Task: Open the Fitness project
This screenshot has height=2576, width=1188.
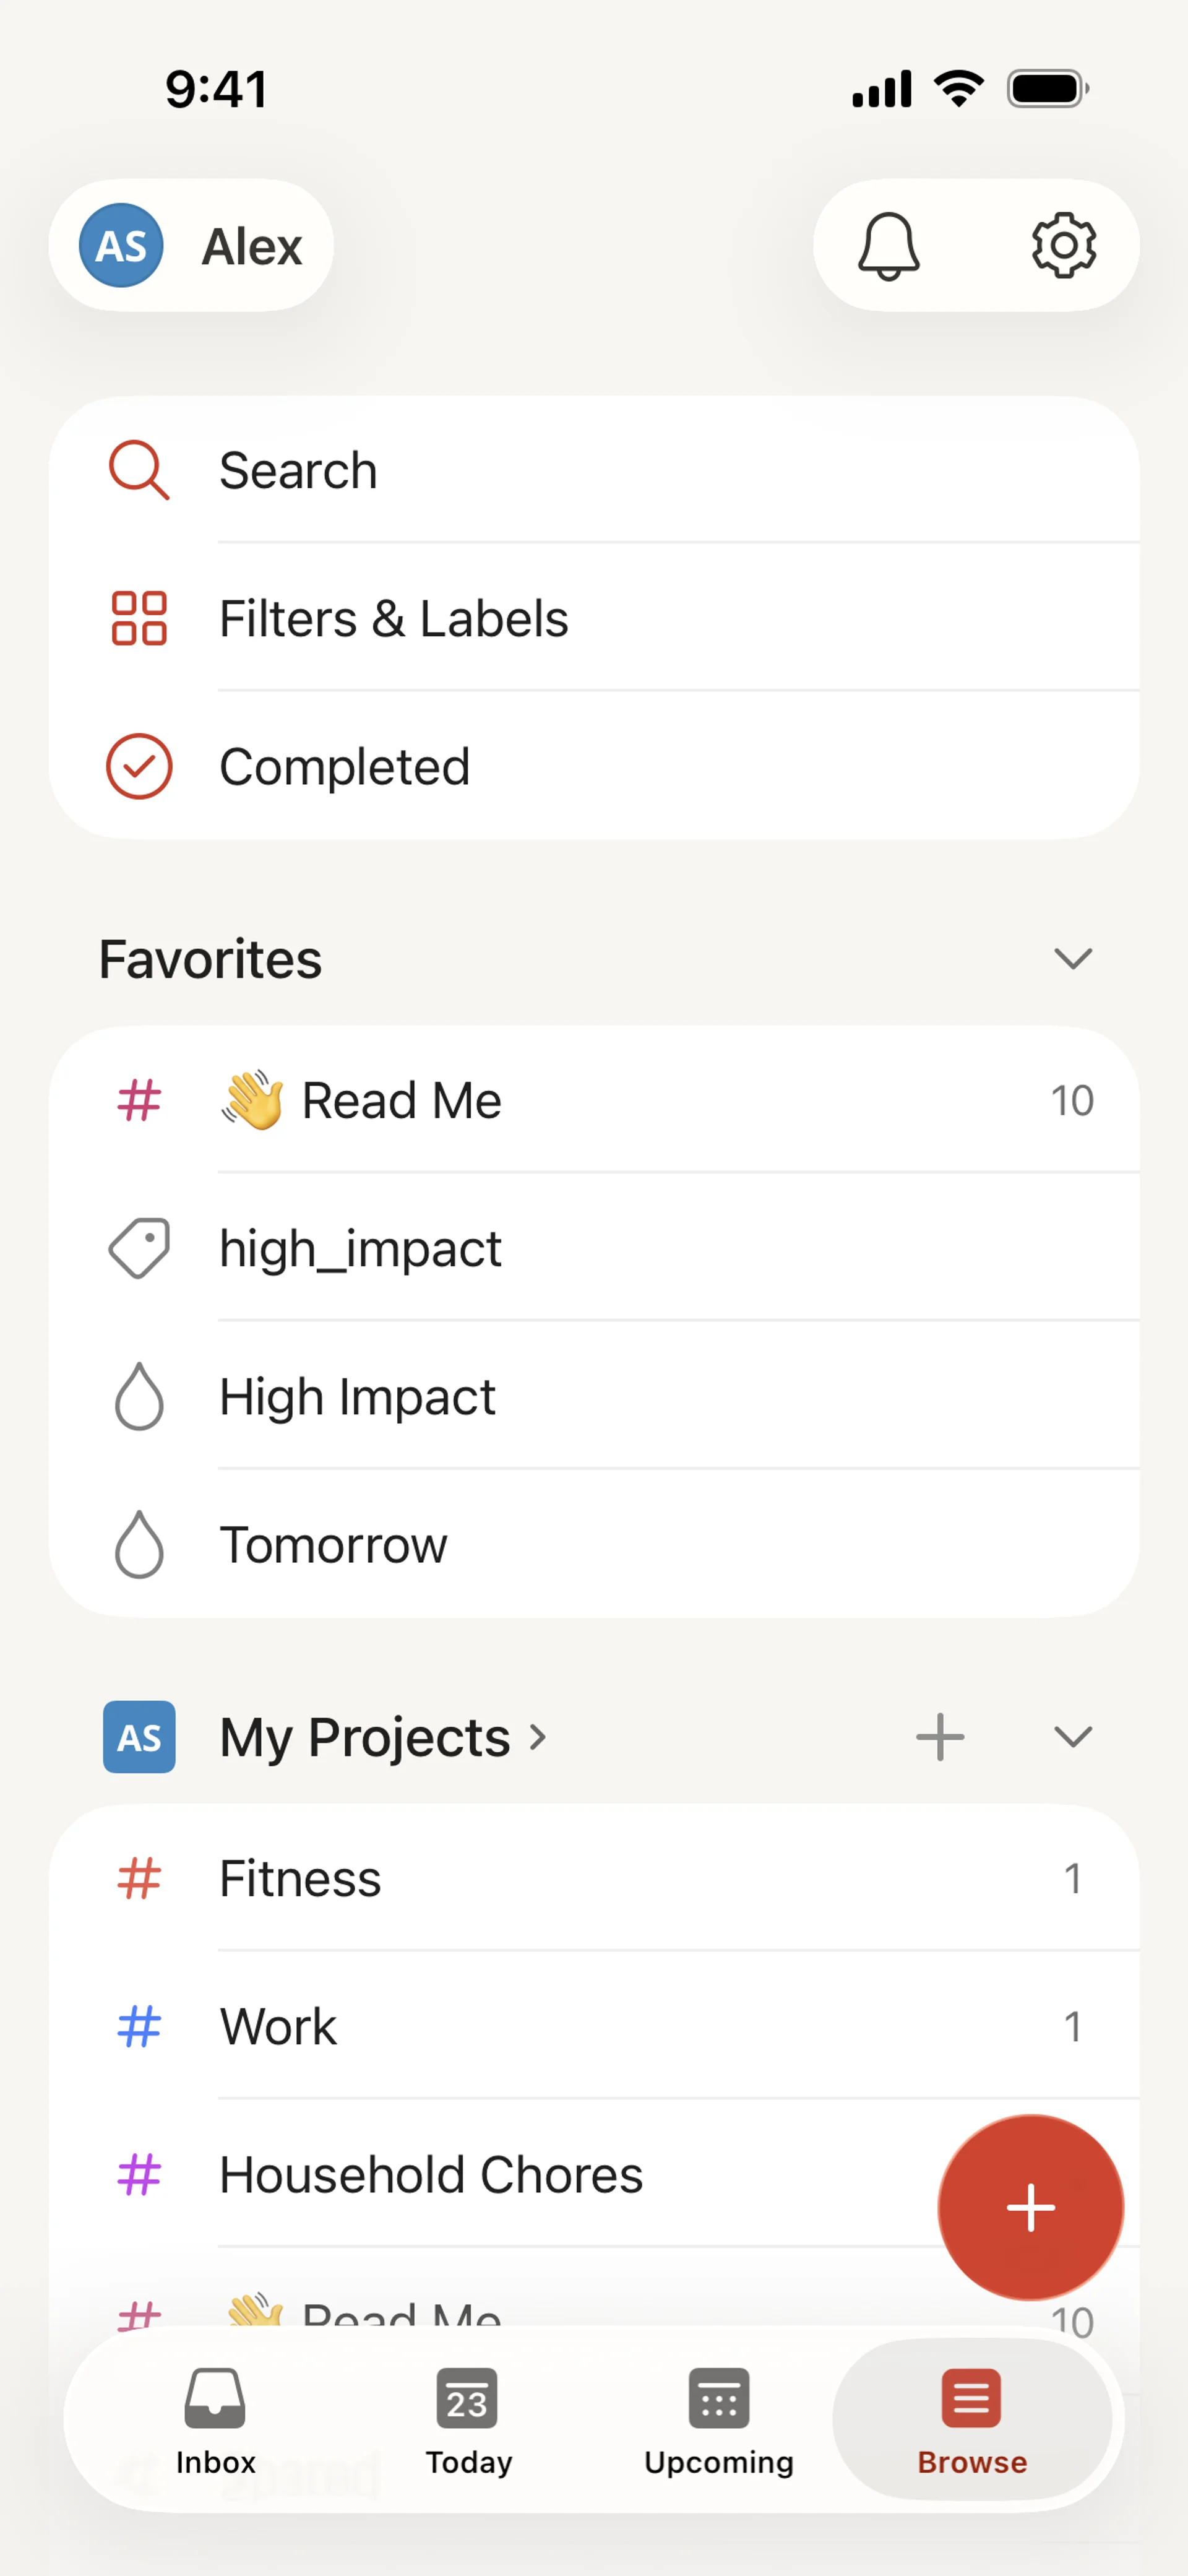Action: pyautogui.click(x=300, y=1878)
